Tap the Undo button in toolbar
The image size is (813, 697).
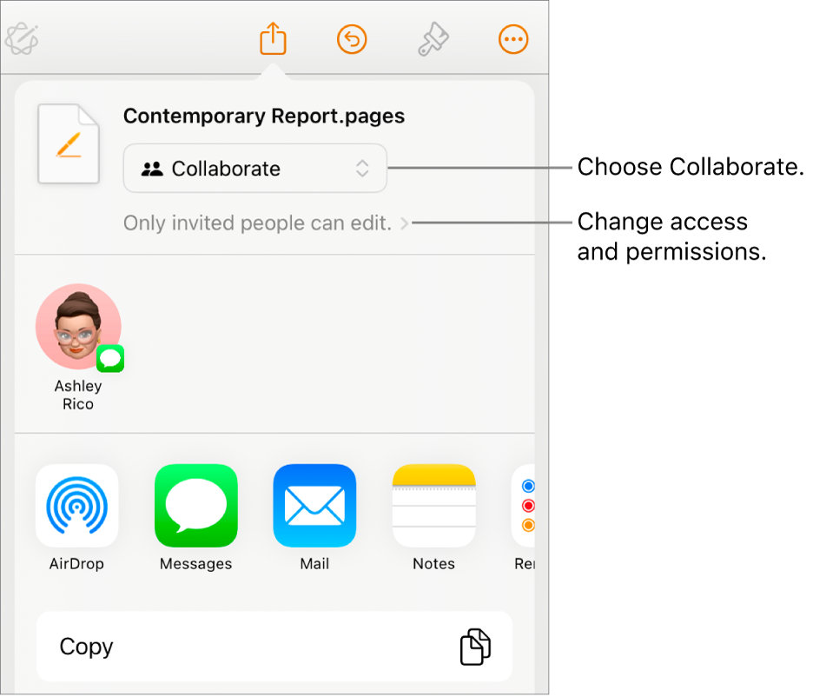pos(352,39)
